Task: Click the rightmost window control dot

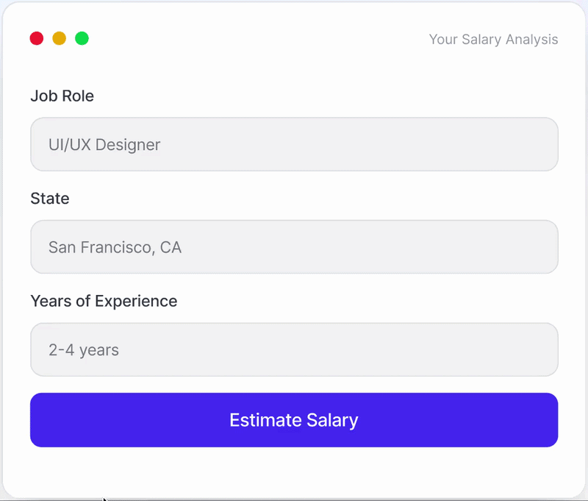Action: (82, 38)
